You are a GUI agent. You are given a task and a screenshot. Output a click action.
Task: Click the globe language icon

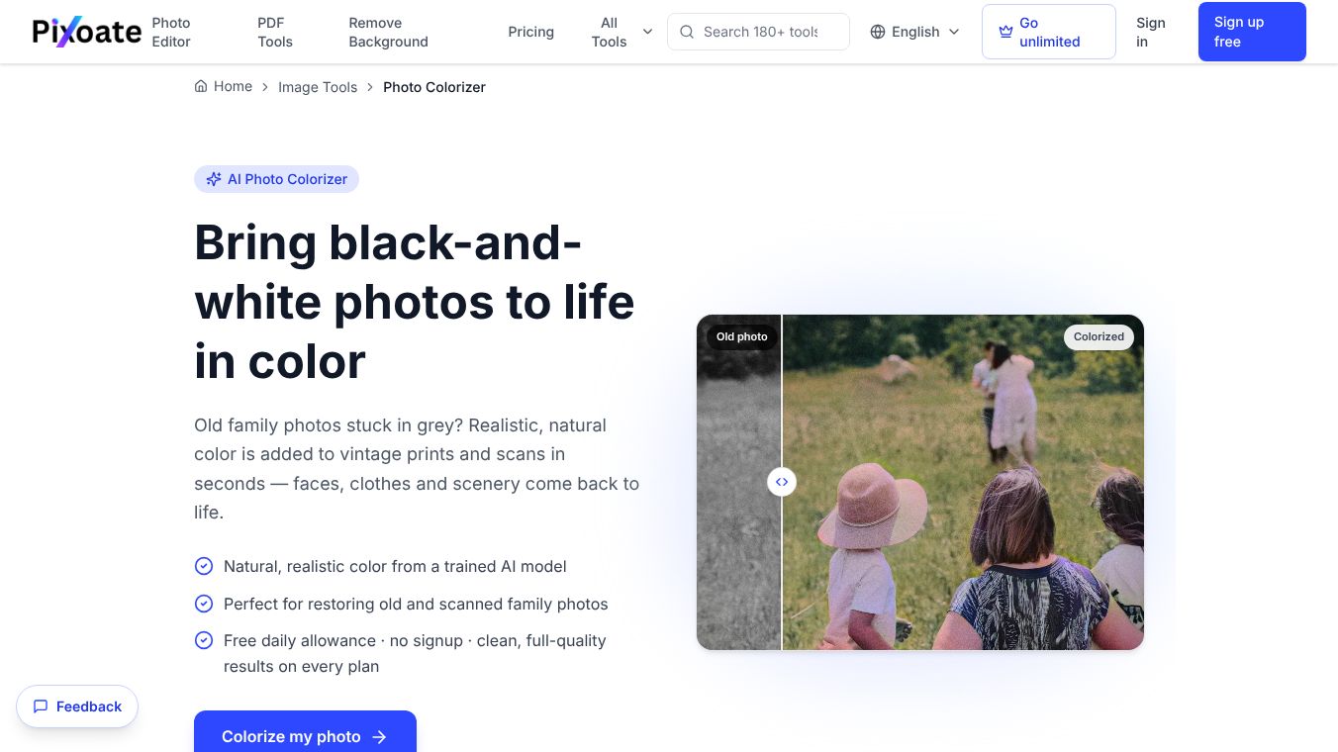click(878, 32)
